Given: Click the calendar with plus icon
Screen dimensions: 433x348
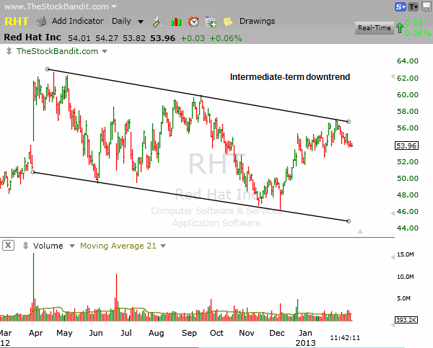Looking at the screenshot, I should click(x=211, y=22).
